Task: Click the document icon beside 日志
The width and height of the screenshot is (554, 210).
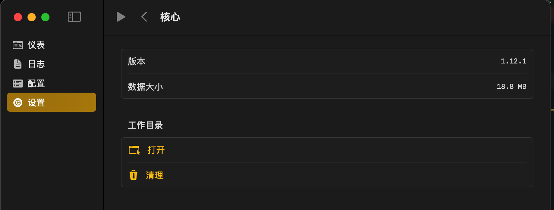Action: coord(18,64)
